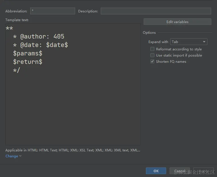Viewport: 217px width, 177px height.
Task: Click the Description input field
Action: (x=156, y=11)
